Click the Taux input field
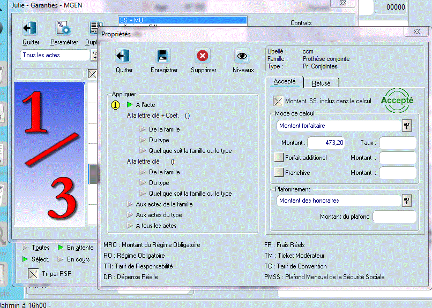This screenshot has height=308, width=432. click(x=398, y=143)
